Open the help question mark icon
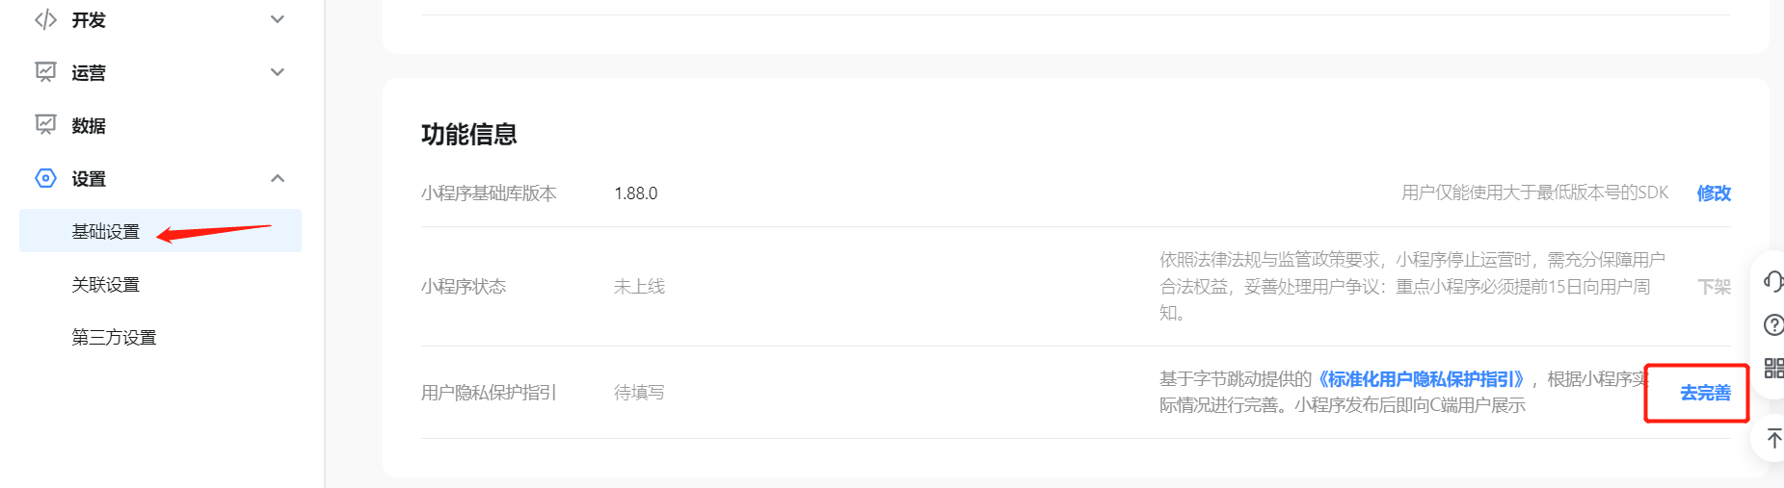Image resolution: width=1784 pixels, height=488 pixels. click(1772, 325)
